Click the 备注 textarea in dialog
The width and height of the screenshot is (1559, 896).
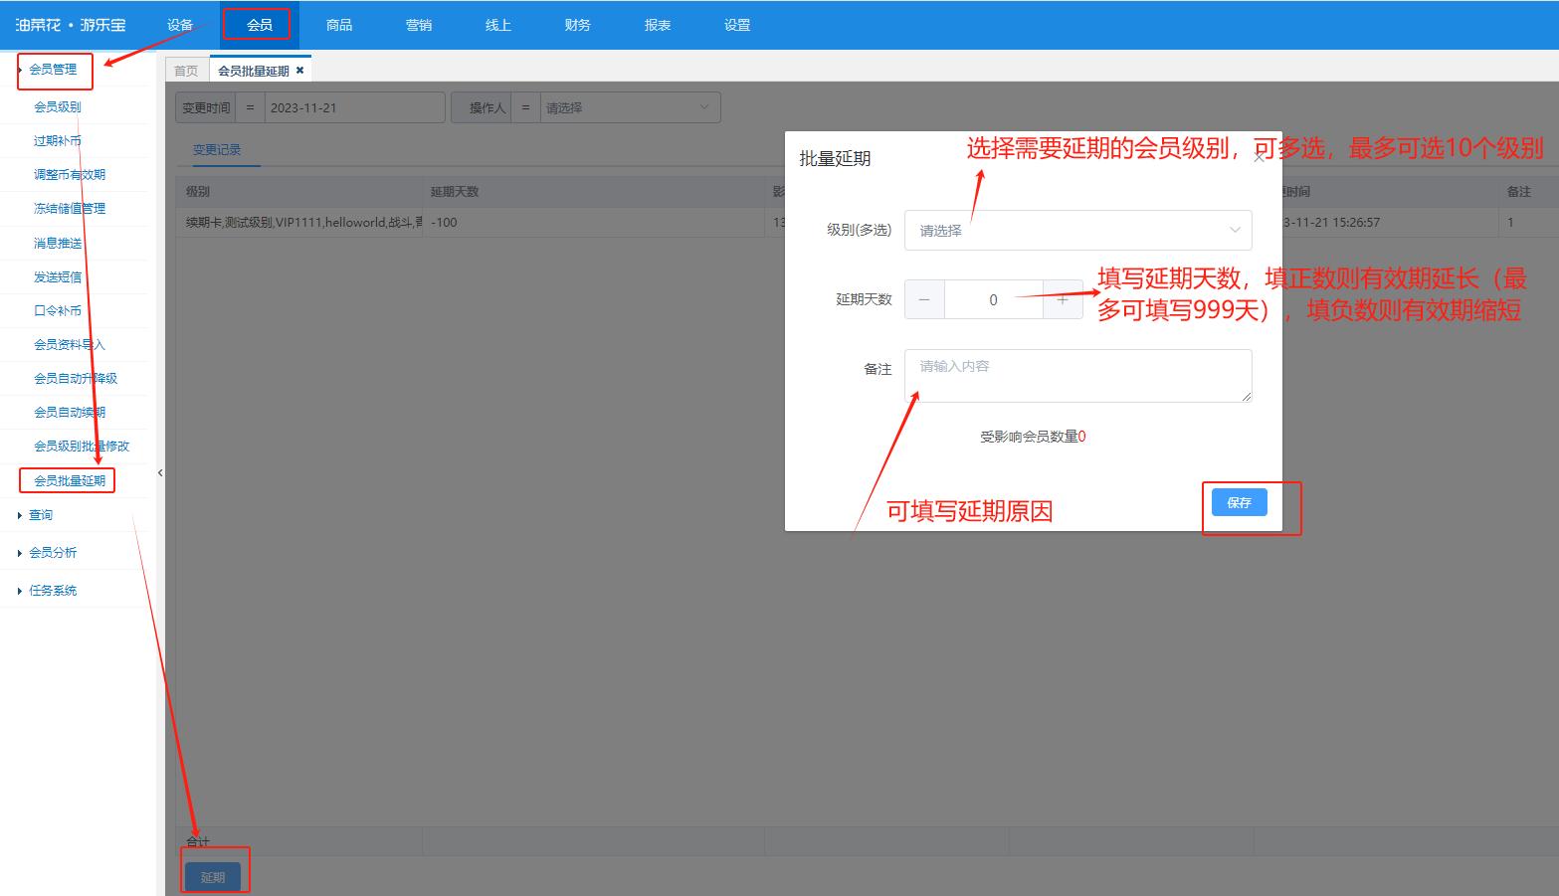(x=1077, y=375)
